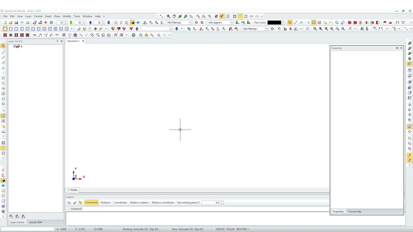Switch to the Process Map tab
The width and height of the screenshot is (413, 232).
pyautogui.click(x=355, y=212)
